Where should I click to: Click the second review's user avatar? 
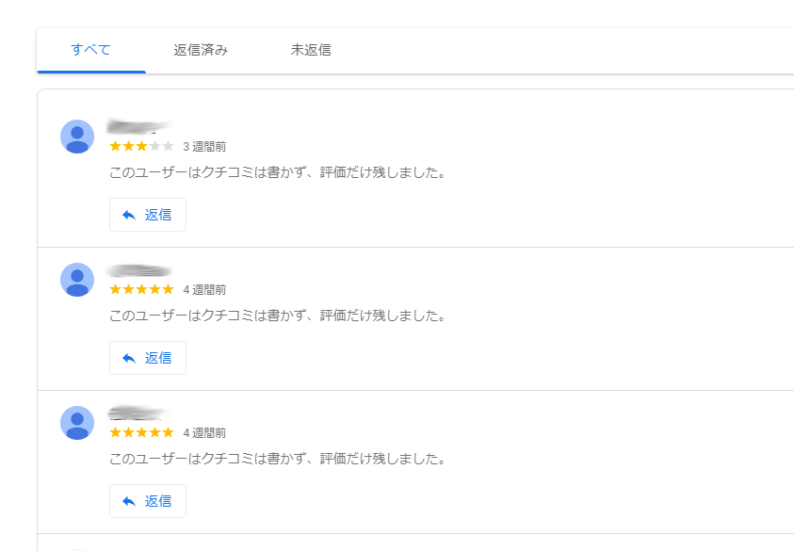[x=77, y=280]
